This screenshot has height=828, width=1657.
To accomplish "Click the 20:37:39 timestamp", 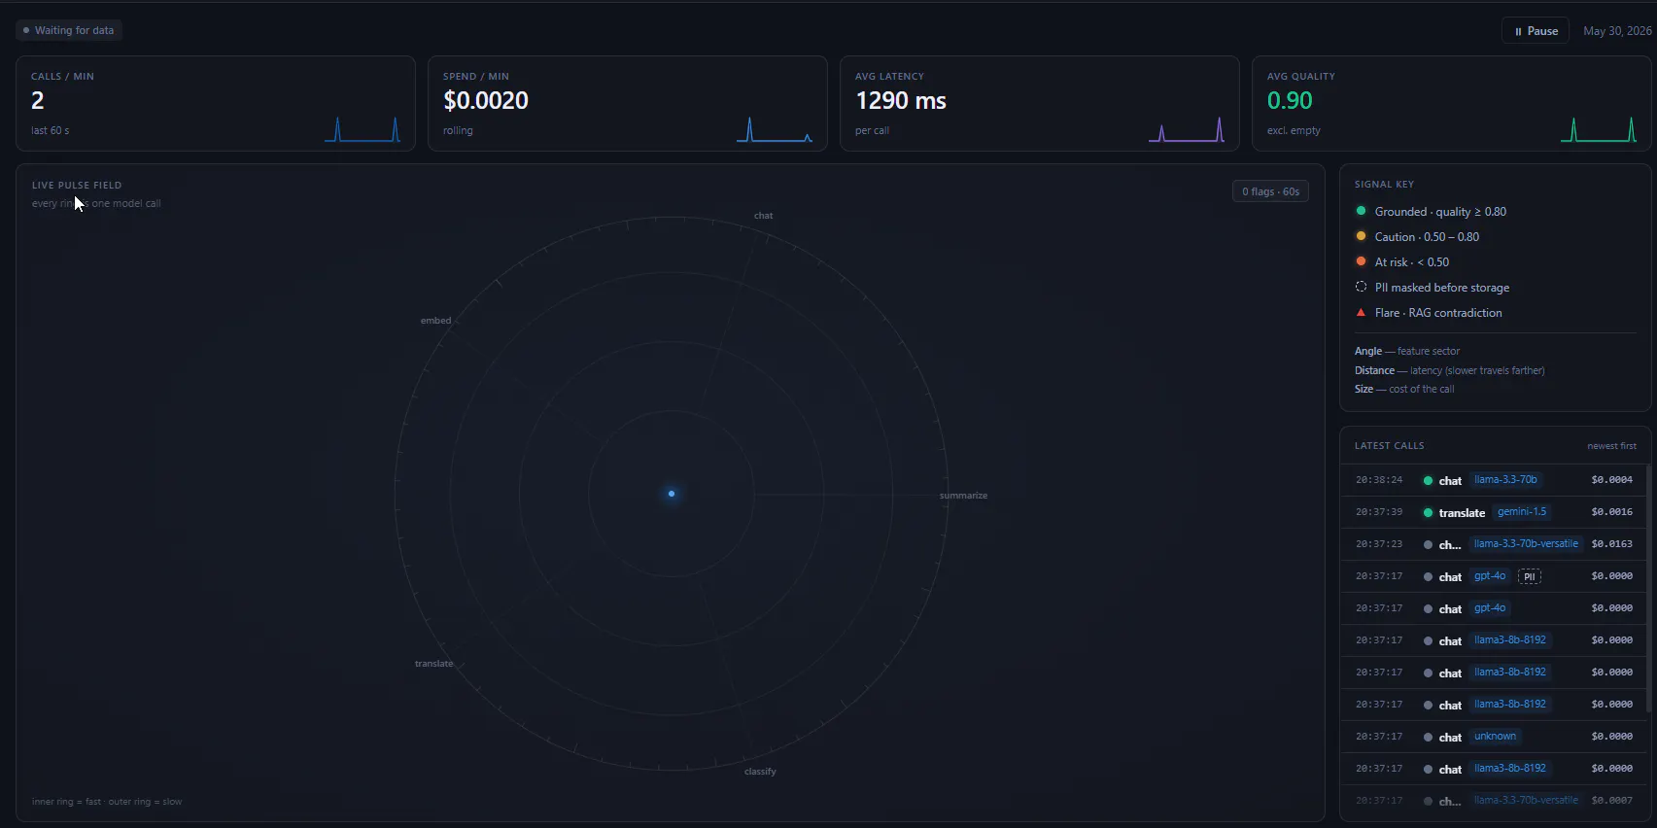I will [x=1379, y=512].
